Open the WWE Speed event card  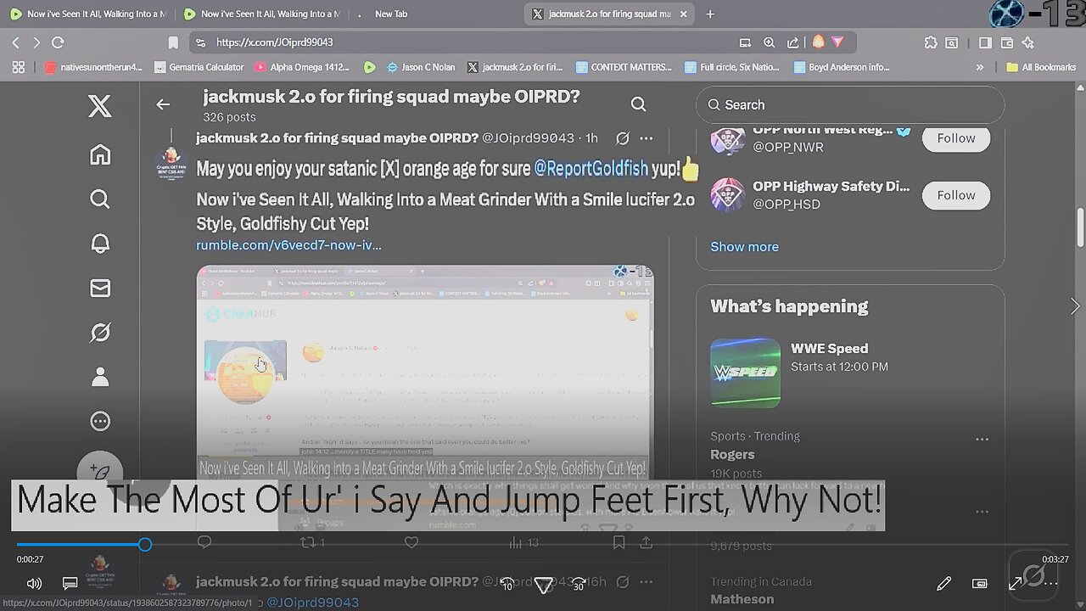click(x=850, y=372)
